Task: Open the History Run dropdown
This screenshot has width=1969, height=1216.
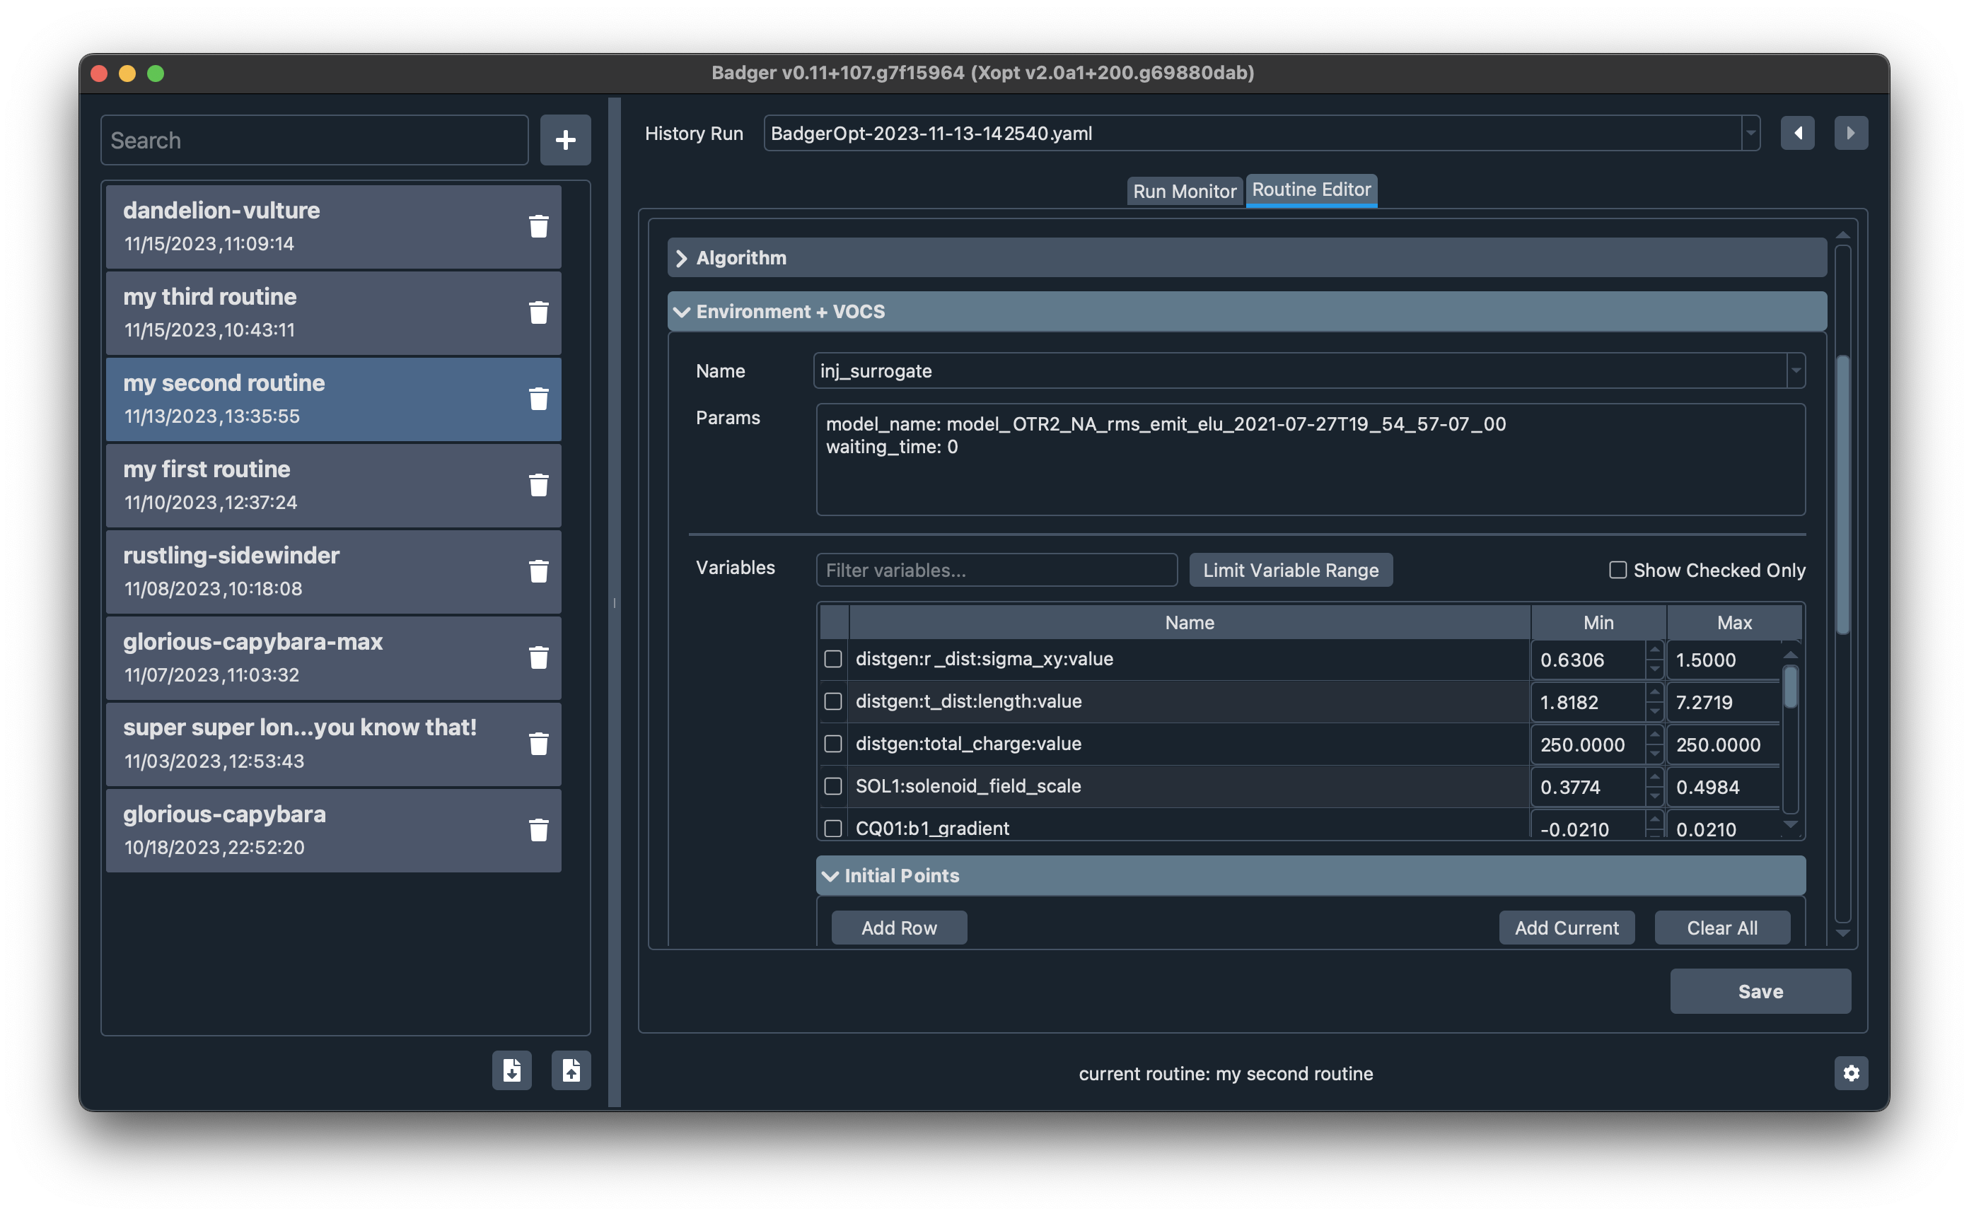Action: pos(1750,134)
